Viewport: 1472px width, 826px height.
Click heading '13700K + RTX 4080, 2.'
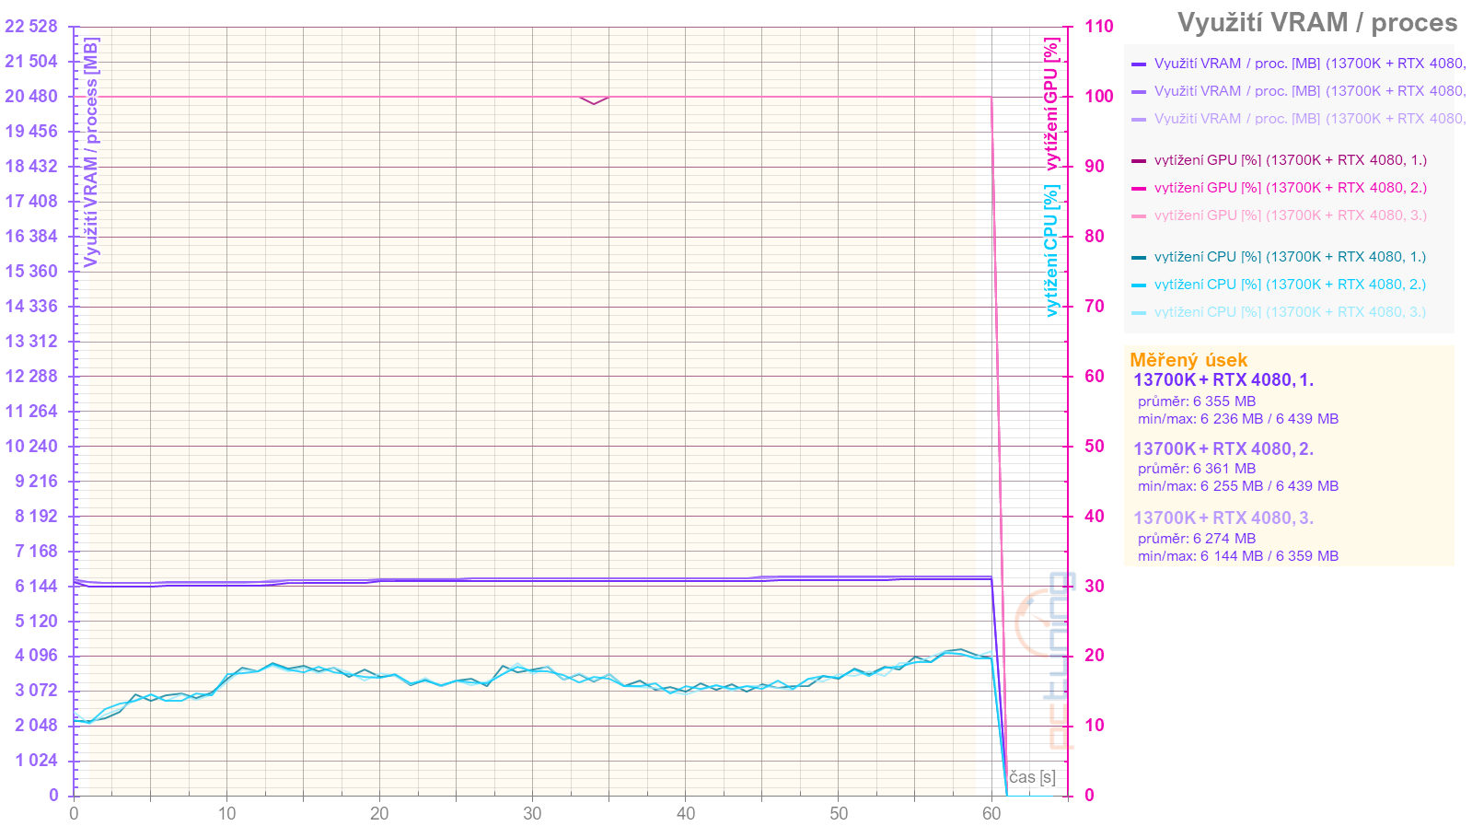pos(1223,449)
